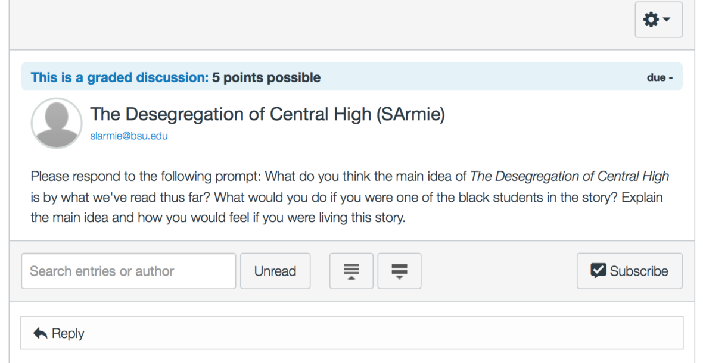The height and width of the screenshot is (363, 703).
Task: Click the discussion title Desegregation of Central High
Action: 267,114
